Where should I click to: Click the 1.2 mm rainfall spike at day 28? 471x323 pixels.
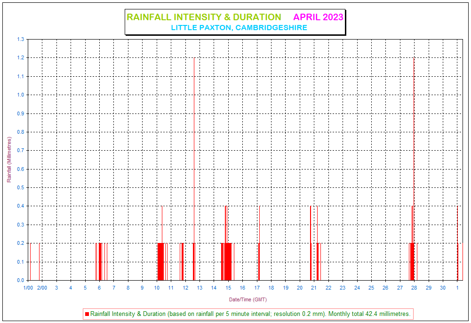[414, 169]
